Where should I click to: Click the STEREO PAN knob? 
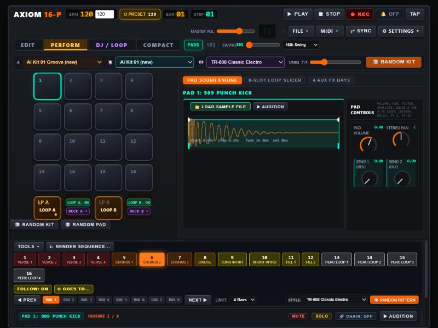(x=401, y=139)
